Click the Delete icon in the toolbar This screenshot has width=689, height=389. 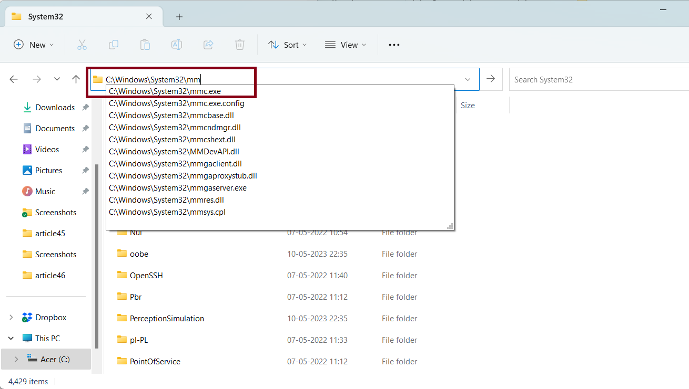point(239,45)
